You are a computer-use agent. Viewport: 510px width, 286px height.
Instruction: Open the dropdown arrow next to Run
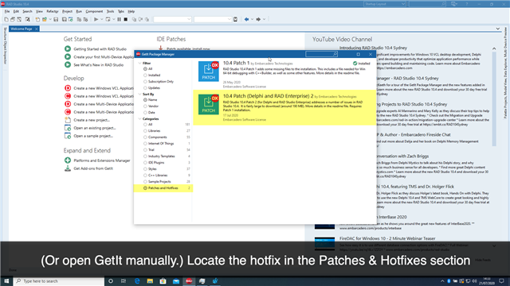click(102, 19)
